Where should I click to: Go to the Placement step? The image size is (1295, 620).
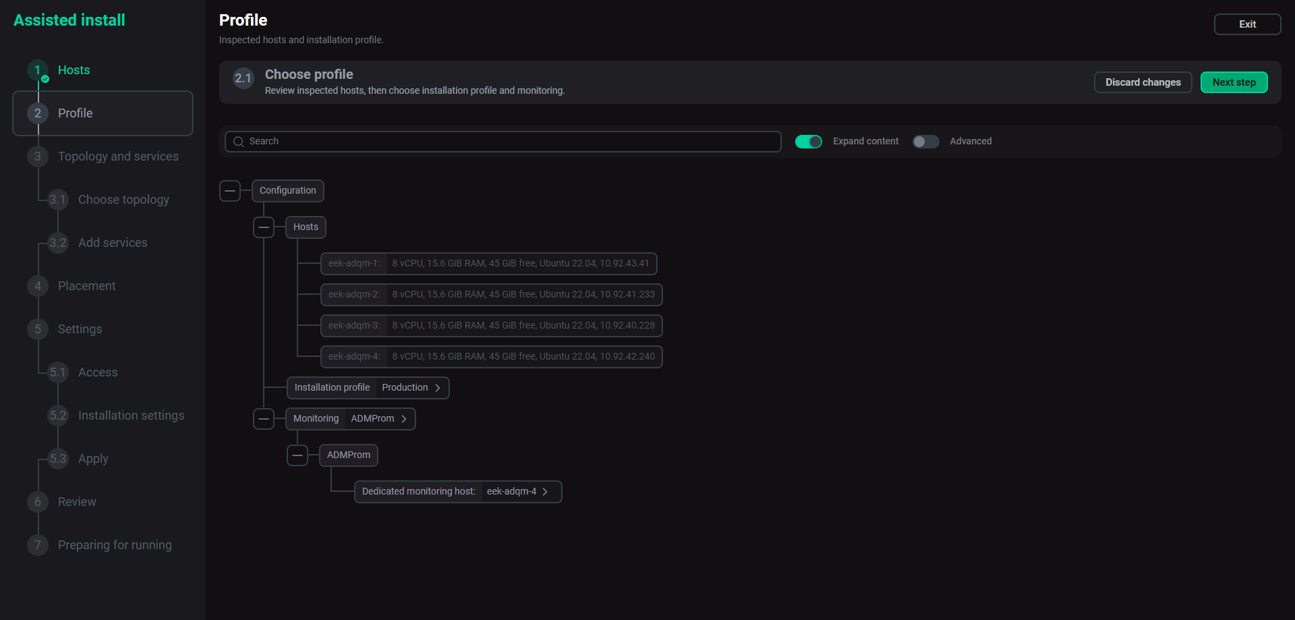[86, 286]
